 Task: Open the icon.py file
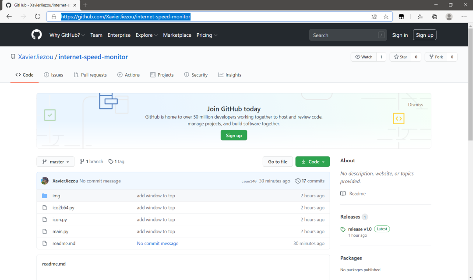coord(60,220)
